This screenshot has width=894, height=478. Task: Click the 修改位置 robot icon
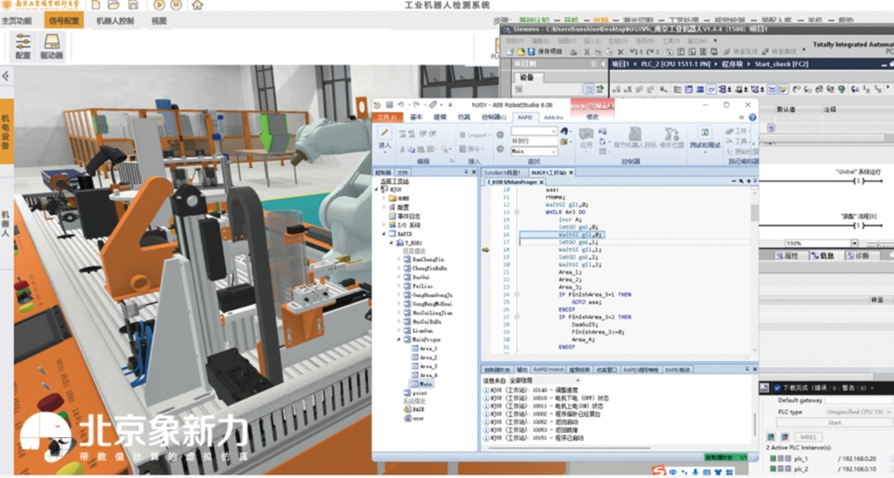pyautogui.click(x=671, y=137)
